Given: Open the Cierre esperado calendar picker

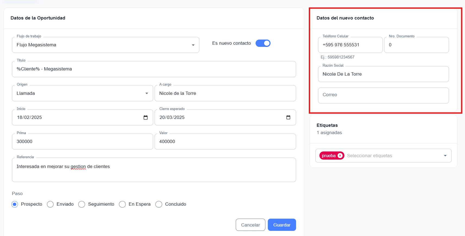Looking at the screenshot, I should click(288, 118).
